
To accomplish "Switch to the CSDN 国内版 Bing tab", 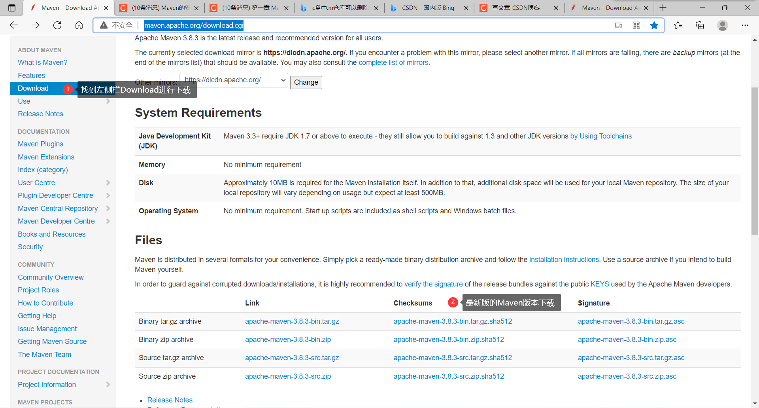I will pos(428,8).
